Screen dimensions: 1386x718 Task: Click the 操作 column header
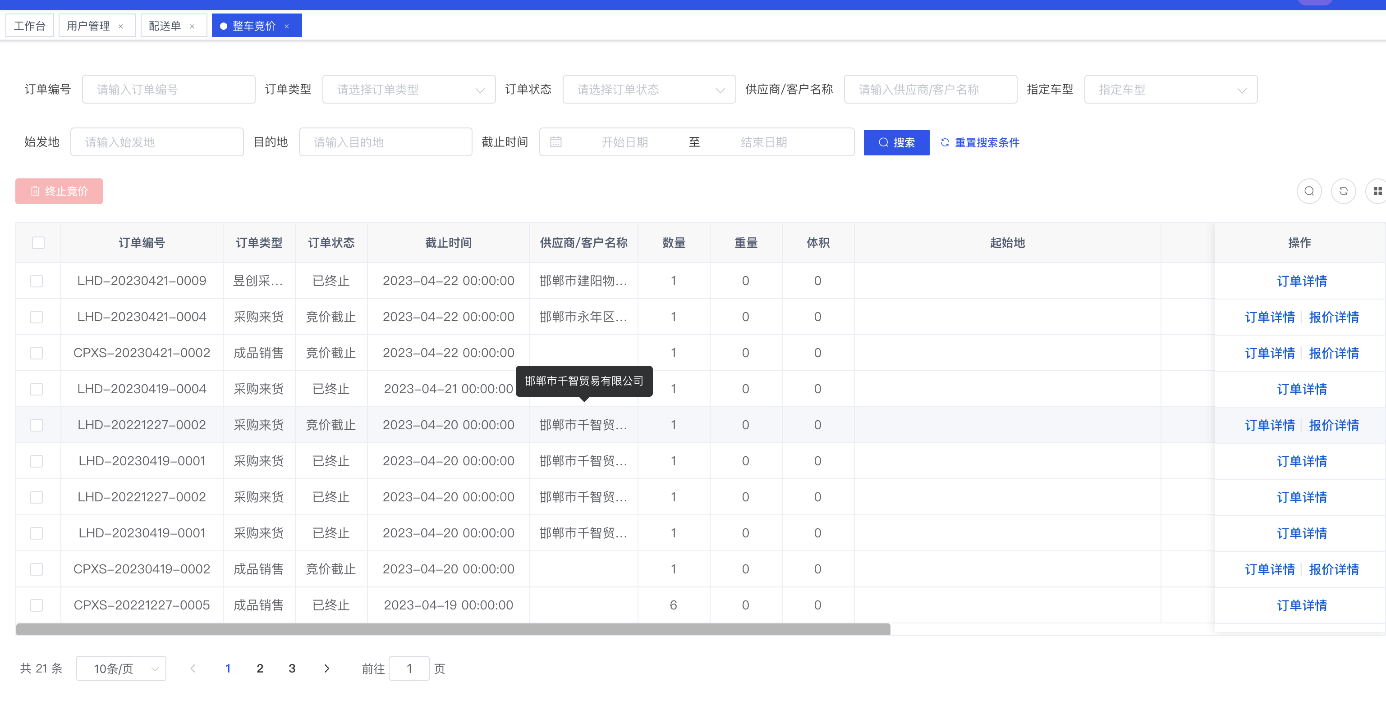coord(1299,243)
